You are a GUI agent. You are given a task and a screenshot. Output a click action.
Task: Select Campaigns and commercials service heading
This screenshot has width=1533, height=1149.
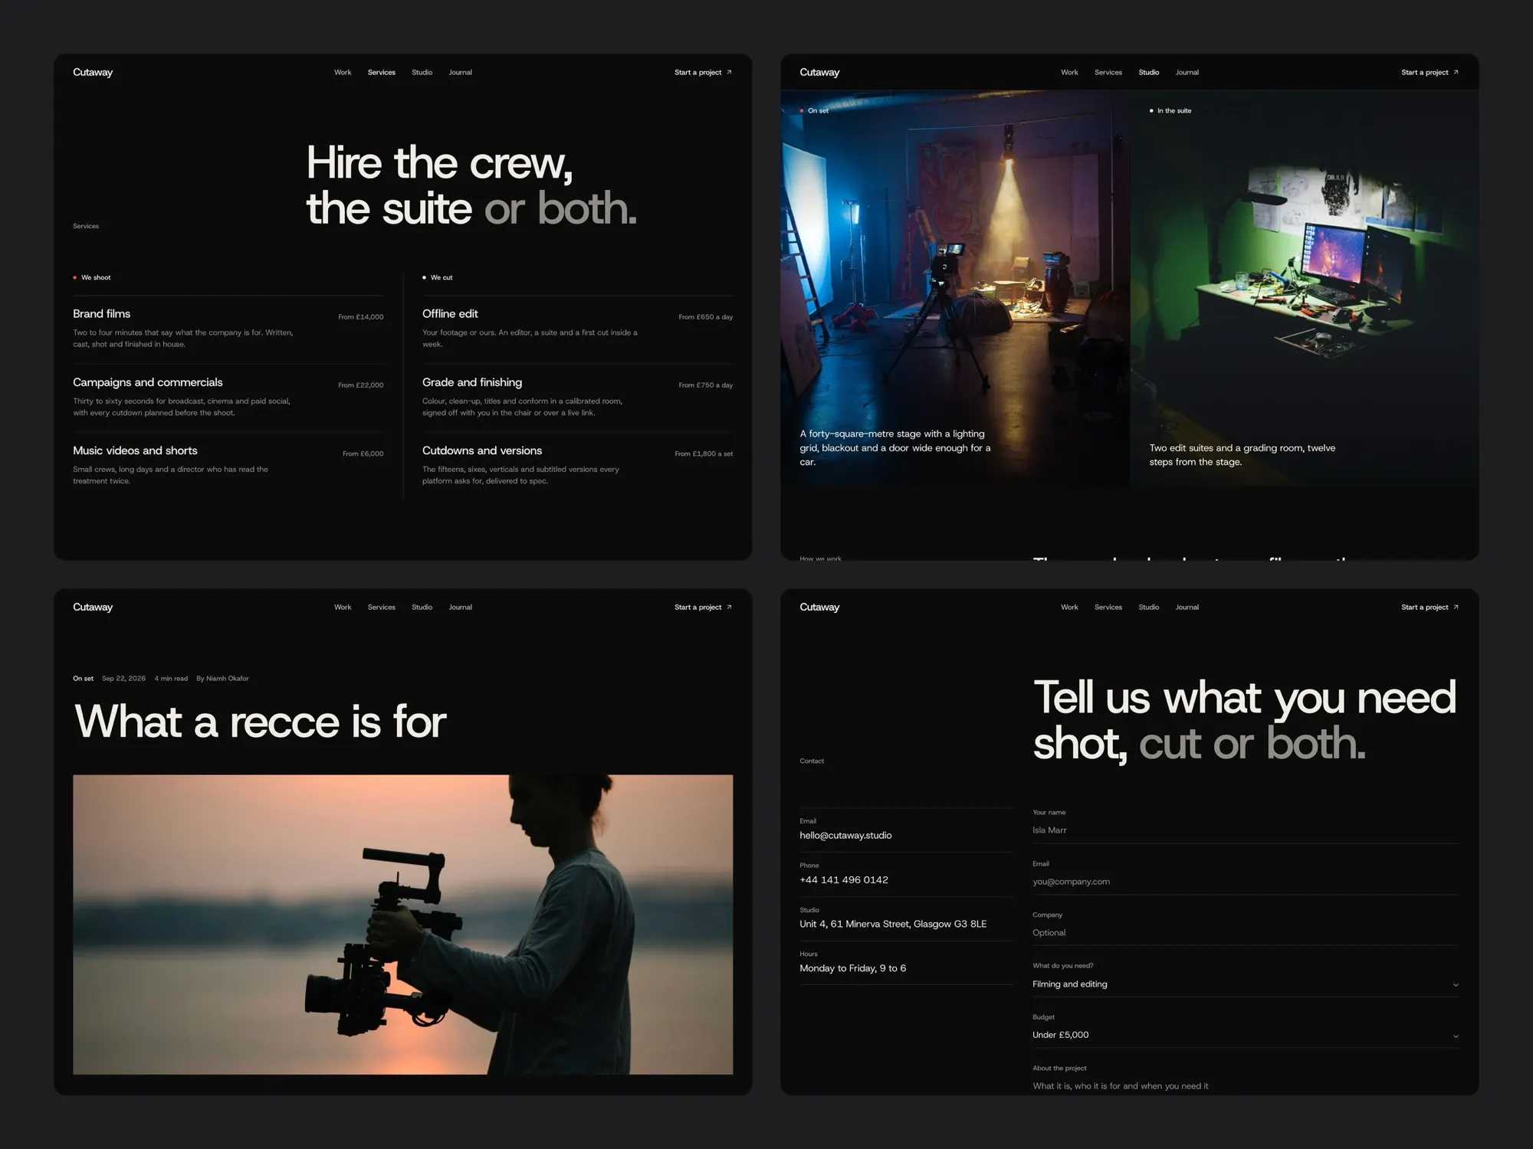coord(148,382)
